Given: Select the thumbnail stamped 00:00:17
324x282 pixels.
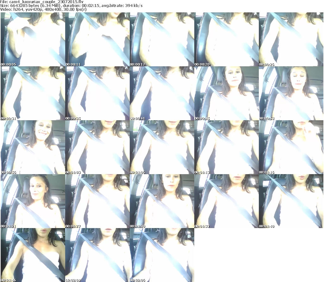Looking at the screenshot, I should click(x=162, y=39).
